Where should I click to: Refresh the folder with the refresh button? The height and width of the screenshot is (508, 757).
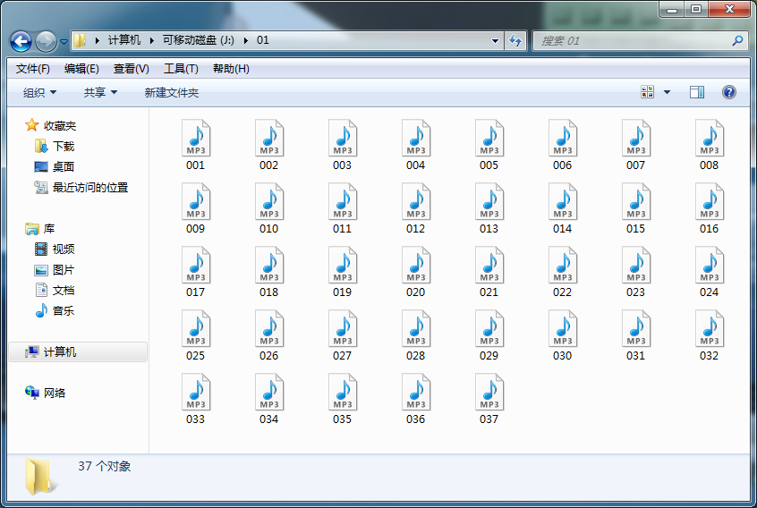tap(515, 41)
